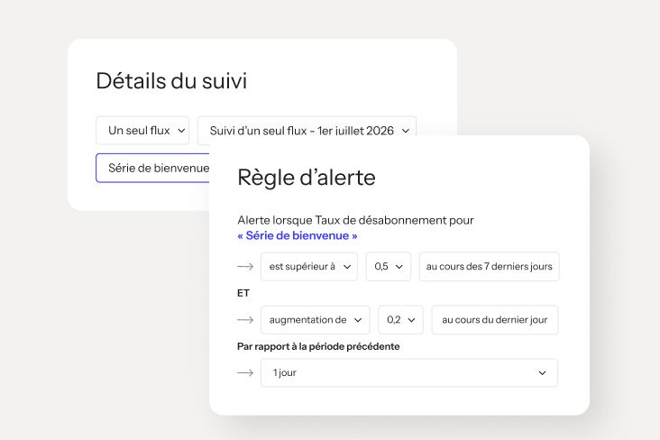
Task: Select 'au cours du dernier jour' field
Action: pyautogui.click(x=495, y=320)
